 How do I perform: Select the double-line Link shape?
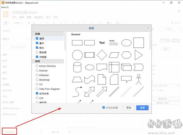coord(114,92)
